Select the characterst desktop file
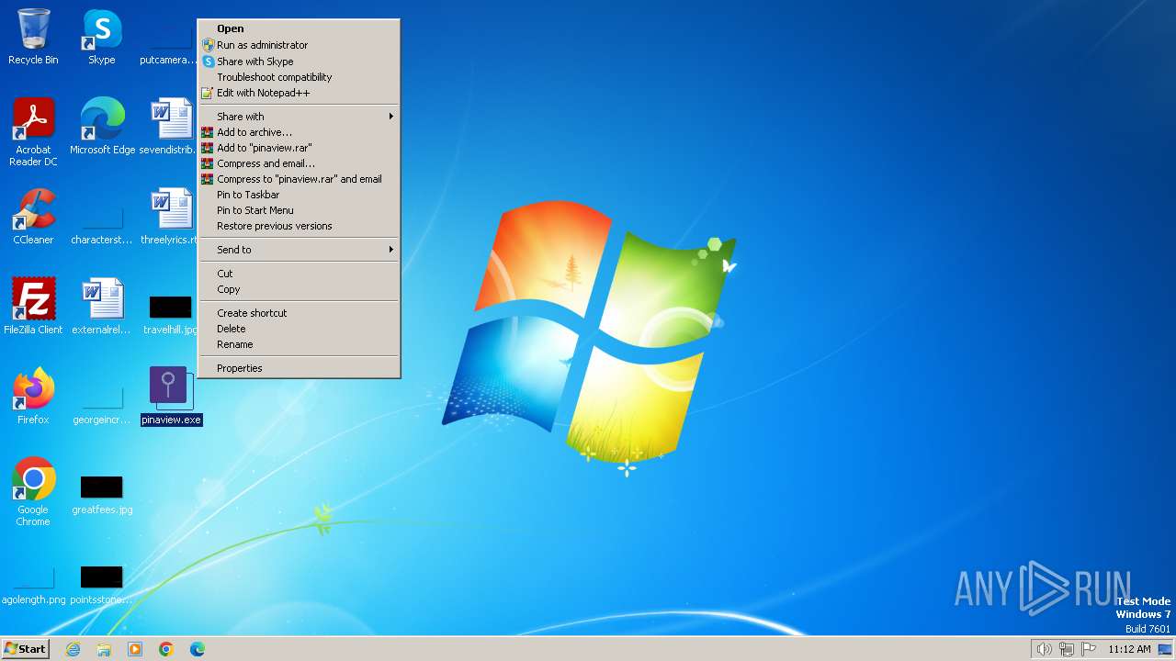 [102, 226]
